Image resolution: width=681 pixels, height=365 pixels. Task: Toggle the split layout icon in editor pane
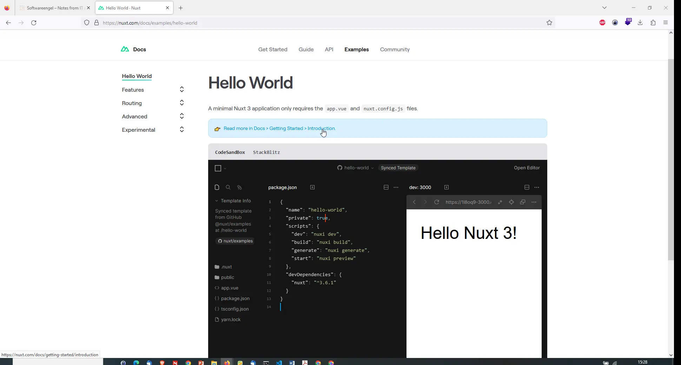(386, 188)
